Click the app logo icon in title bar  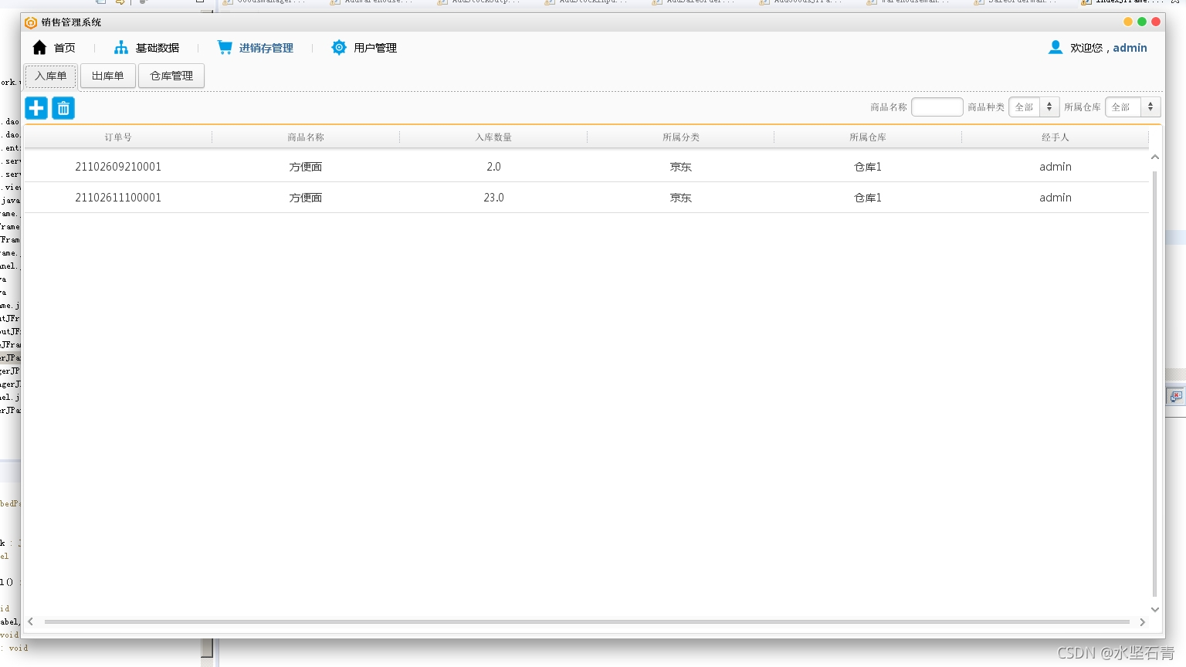(31, 22)
